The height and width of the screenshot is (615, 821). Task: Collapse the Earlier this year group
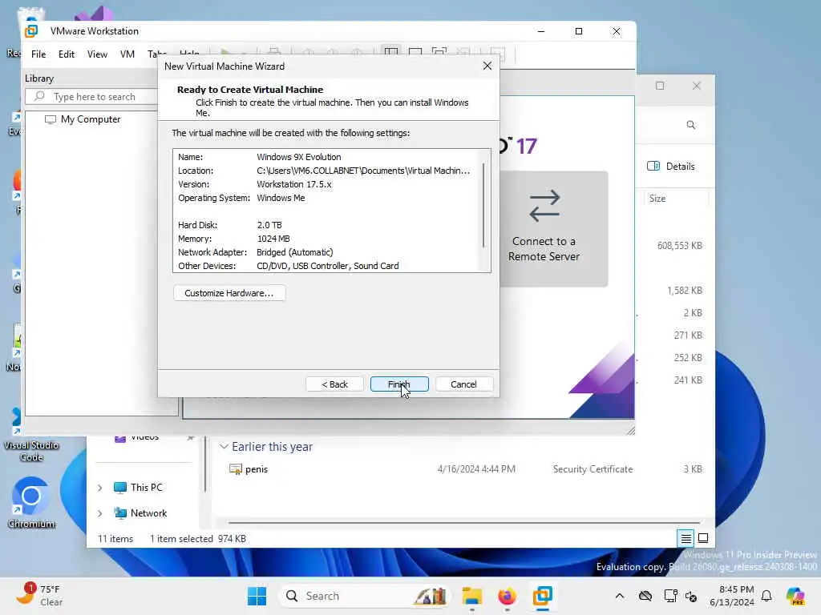[x=224, y=447]
